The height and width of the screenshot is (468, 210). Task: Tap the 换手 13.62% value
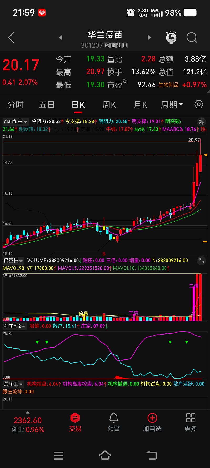pyautogui.click(x=143, y=72)
